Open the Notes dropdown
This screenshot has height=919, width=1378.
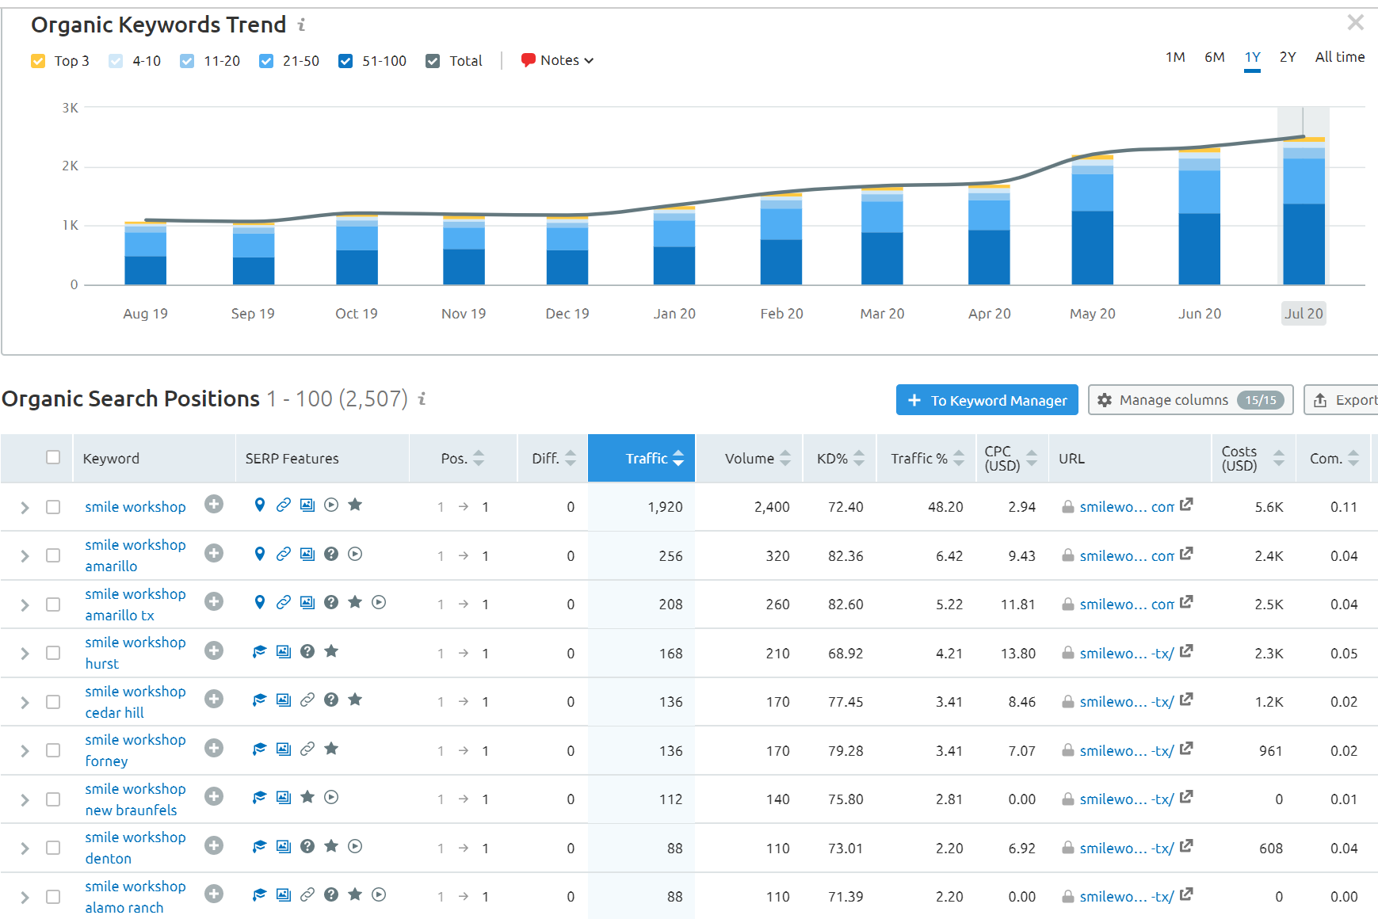558,60
